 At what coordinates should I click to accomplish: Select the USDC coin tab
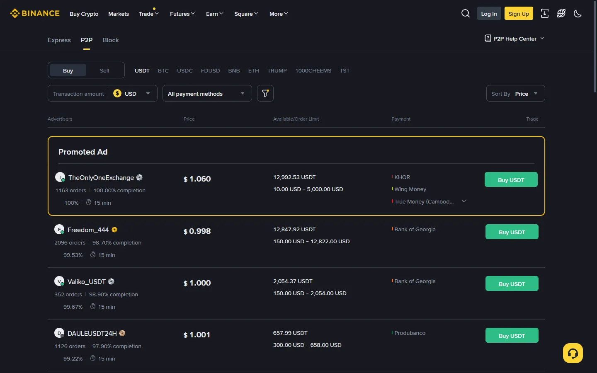tap(185, 70)
